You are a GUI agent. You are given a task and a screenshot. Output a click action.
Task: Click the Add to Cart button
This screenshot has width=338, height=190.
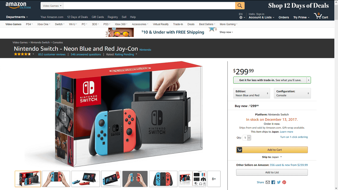pyautogui.click(x=272, y=150)
